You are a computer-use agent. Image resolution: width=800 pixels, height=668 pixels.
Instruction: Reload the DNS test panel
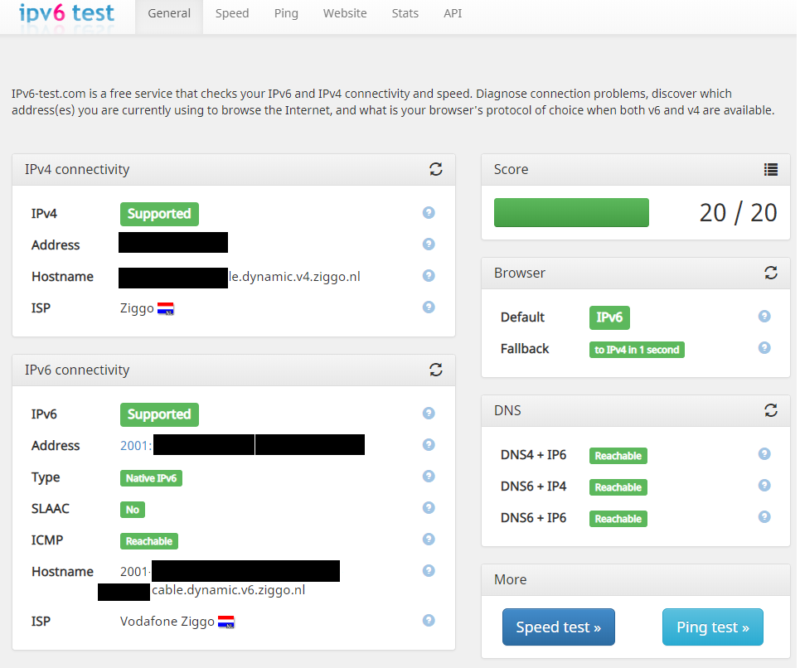coord(771,410)
